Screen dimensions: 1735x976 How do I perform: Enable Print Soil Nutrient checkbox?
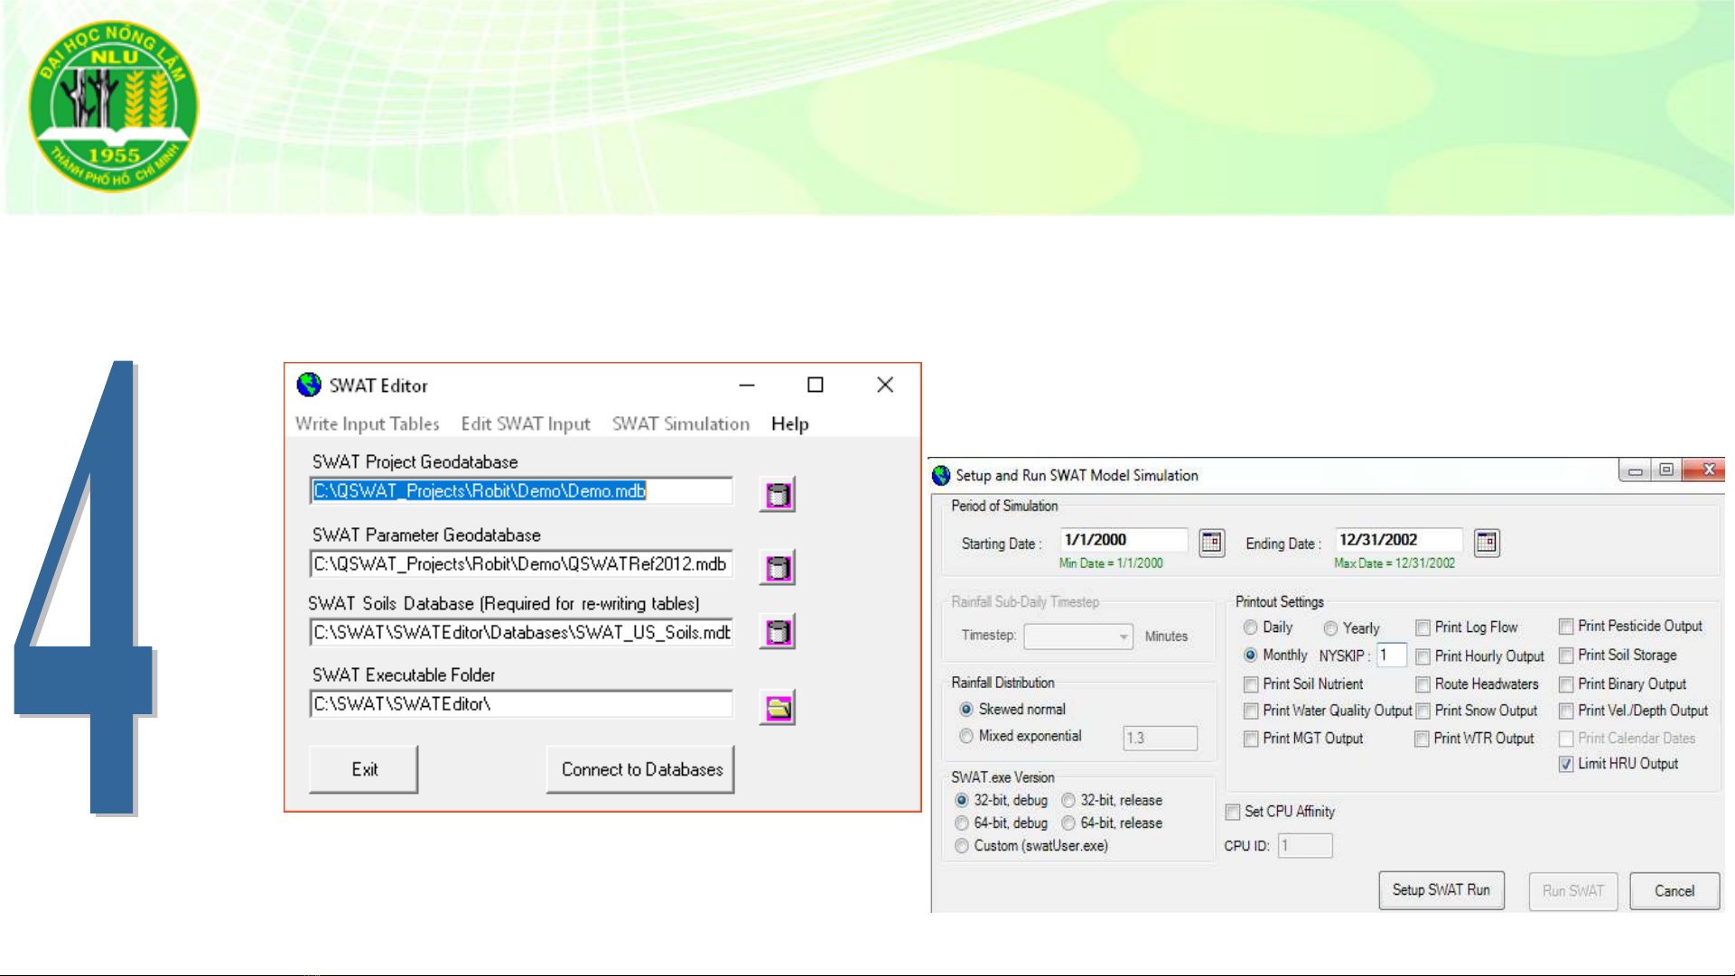point(1251,684)
